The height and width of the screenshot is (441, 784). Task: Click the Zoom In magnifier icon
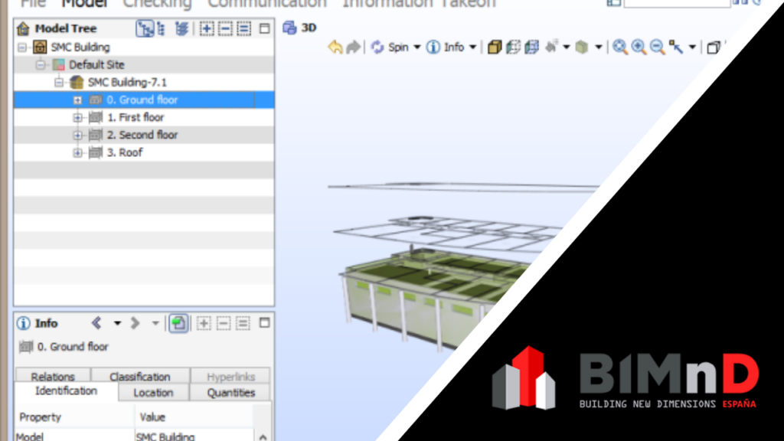click(x=639, y=47)
